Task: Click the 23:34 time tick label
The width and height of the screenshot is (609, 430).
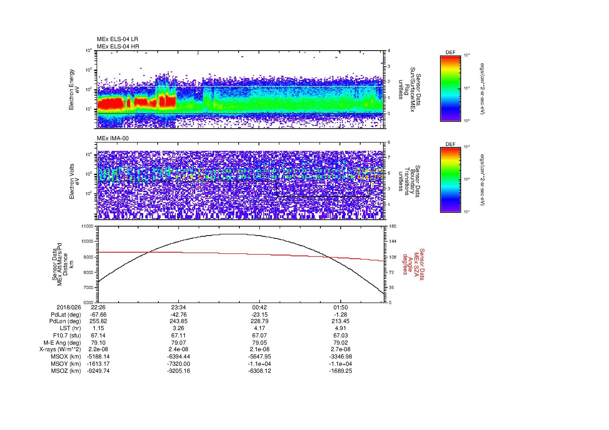Action: [179, 307]
